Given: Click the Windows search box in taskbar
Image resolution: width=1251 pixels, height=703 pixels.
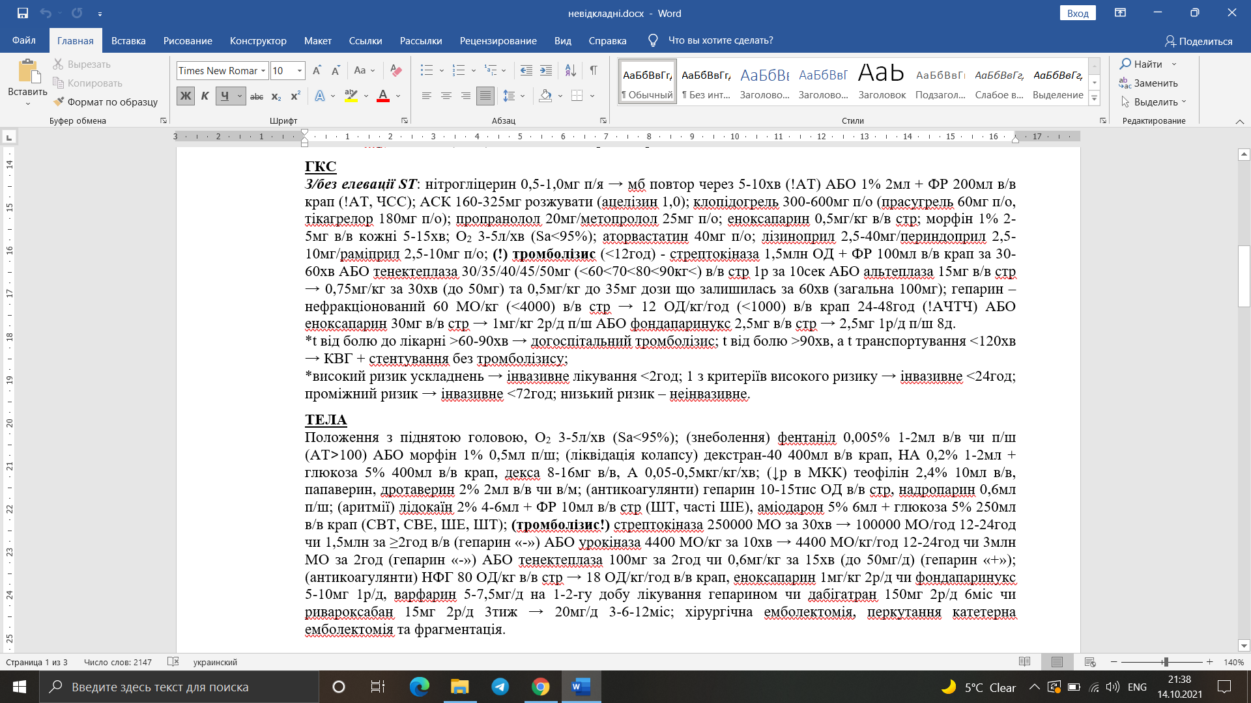Looking at the screenshot, I should coord(179,687).
